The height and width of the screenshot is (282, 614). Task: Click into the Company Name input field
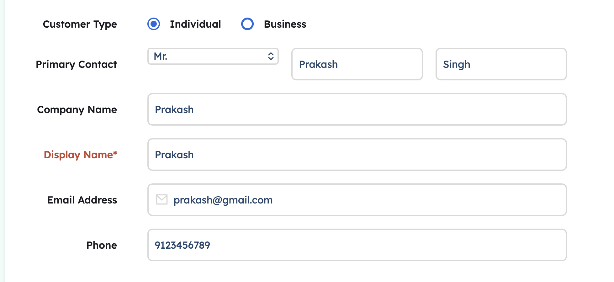[357, 109]
